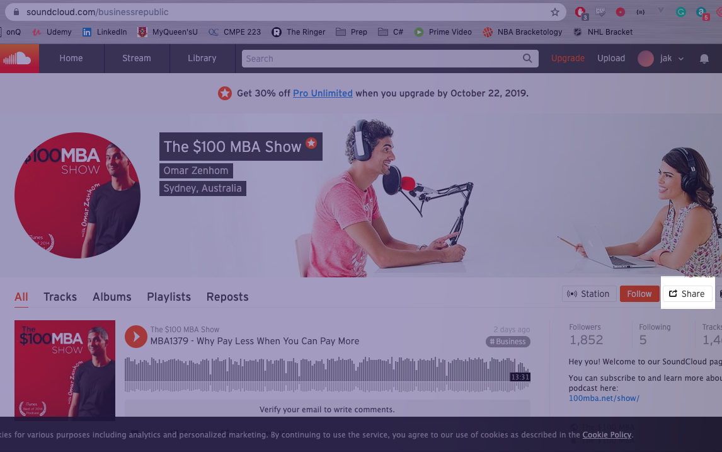Viewport: 722px width, 452px height.
Task: Switch to the Reposts tab
Action: coord(227,297)
